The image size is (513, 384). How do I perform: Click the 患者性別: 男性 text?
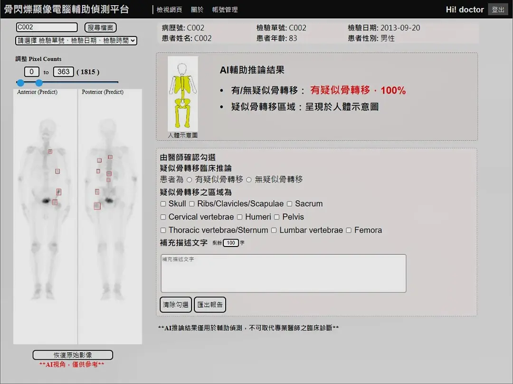pos(371,38)
